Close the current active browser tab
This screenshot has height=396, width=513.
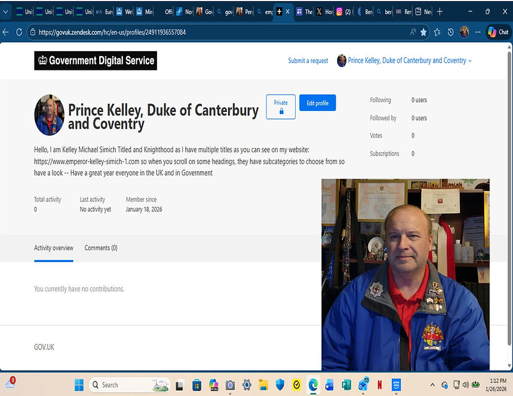[288, 12]
